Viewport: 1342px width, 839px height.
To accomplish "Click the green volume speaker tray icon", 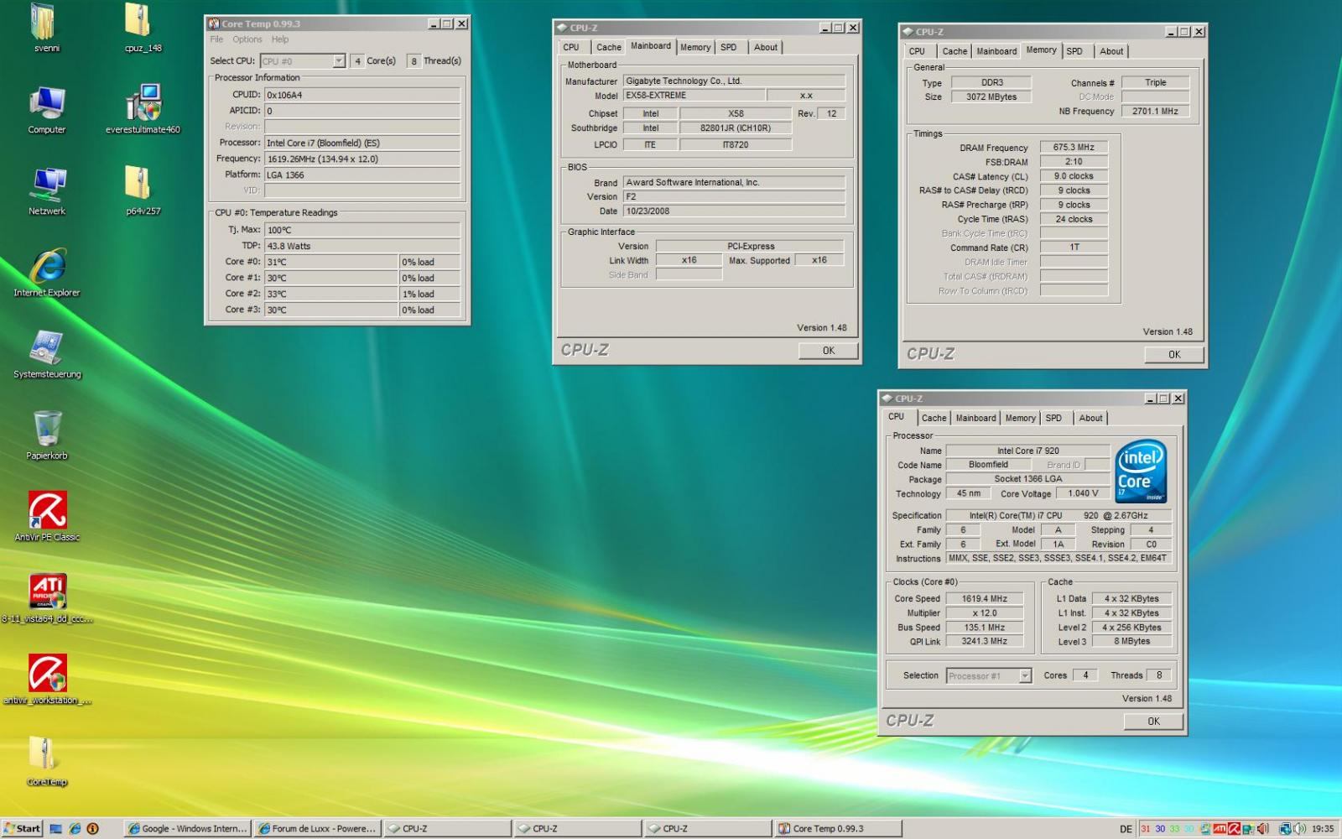I will point(1299,829).
